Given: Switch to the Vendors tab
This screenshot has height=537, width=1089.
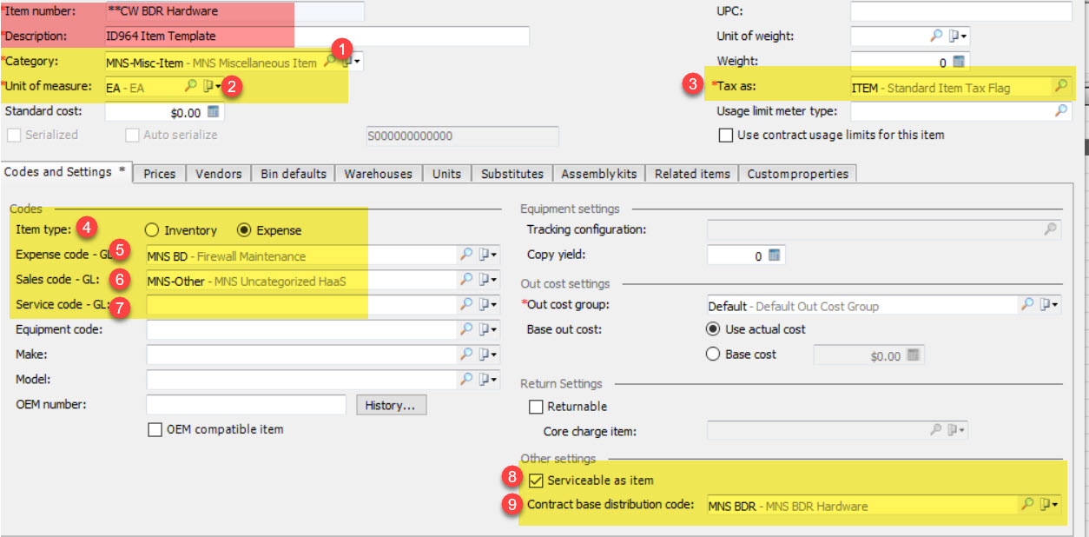Looking at the screenshot, I should (219, 174).
